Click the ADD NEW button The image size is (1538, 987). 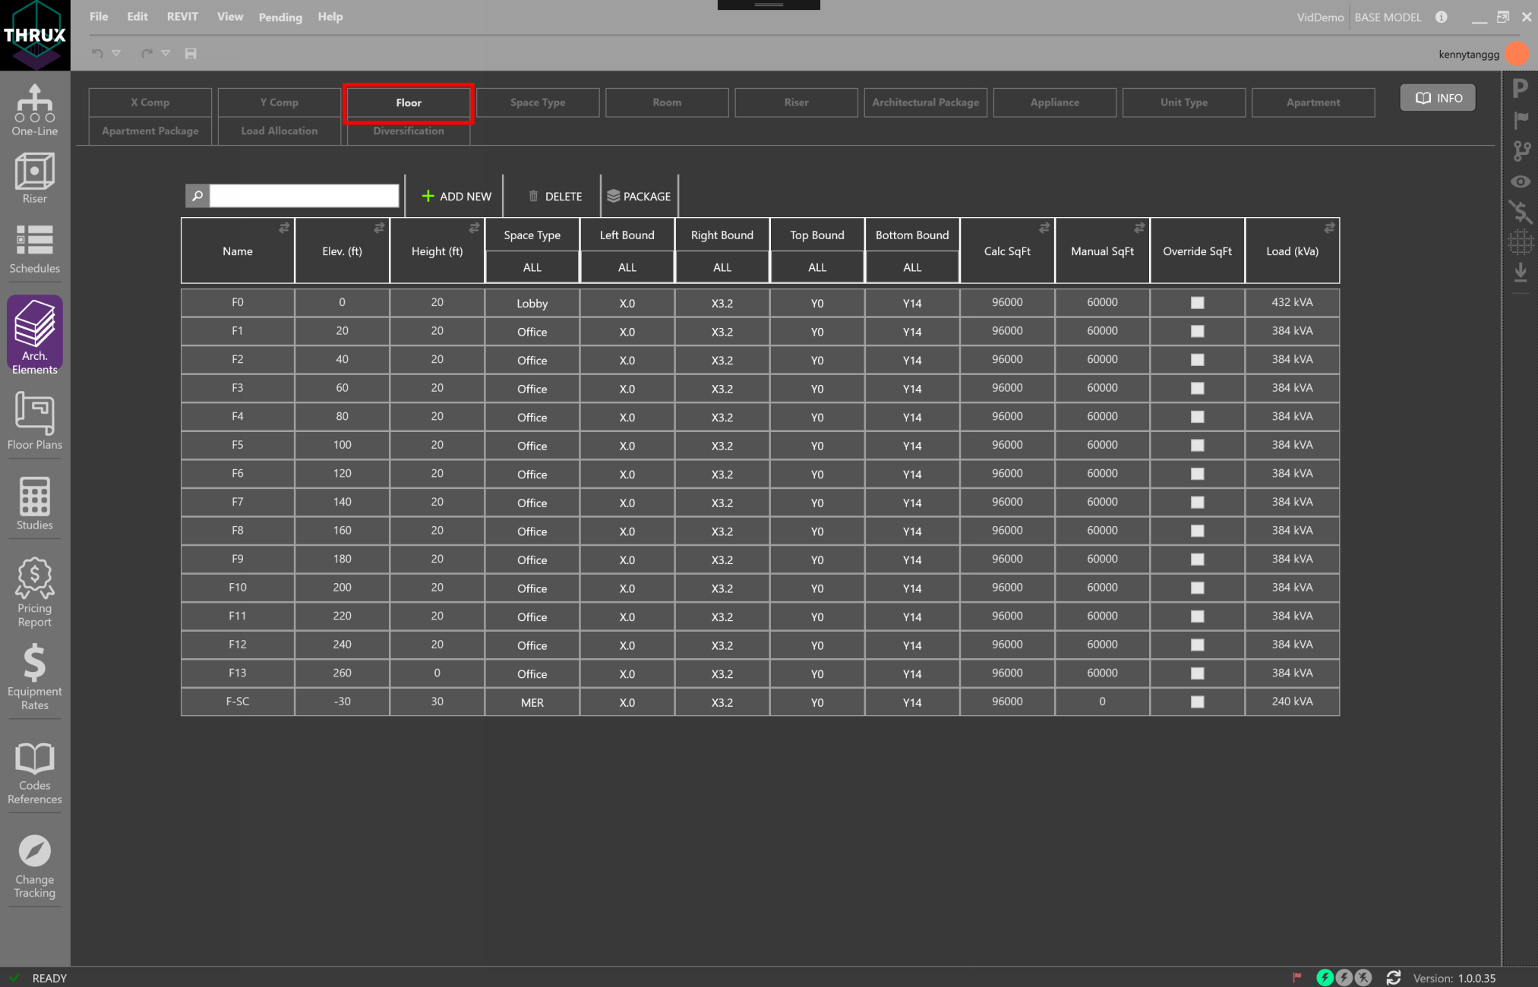pyautogui.click(x=456, y=196)
